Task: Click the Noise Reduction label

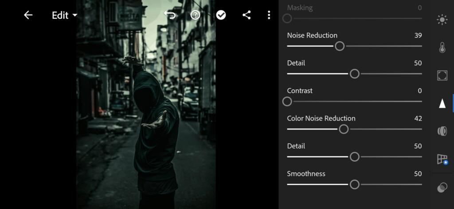Action: coord(312,35)
